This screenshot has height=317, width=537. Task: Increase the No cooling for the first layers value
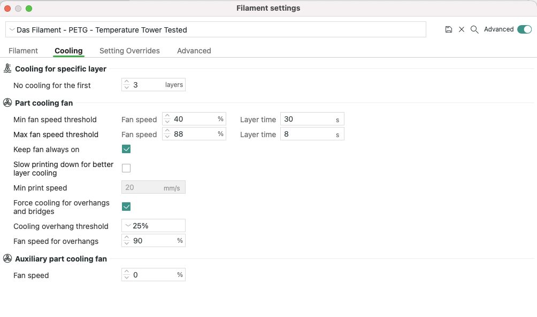click(x=127, y=82)
